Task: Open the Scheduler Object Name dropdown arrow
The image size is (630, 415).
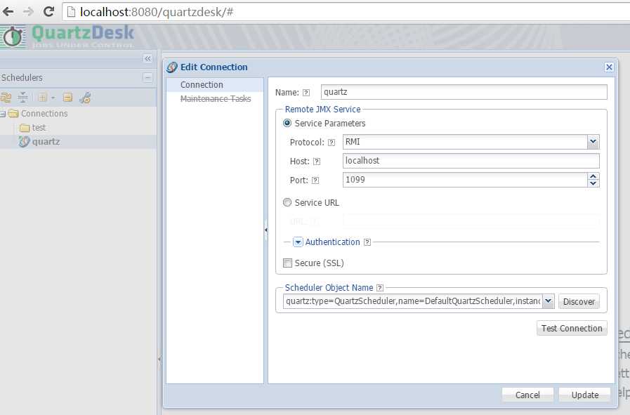Action: 549,301
